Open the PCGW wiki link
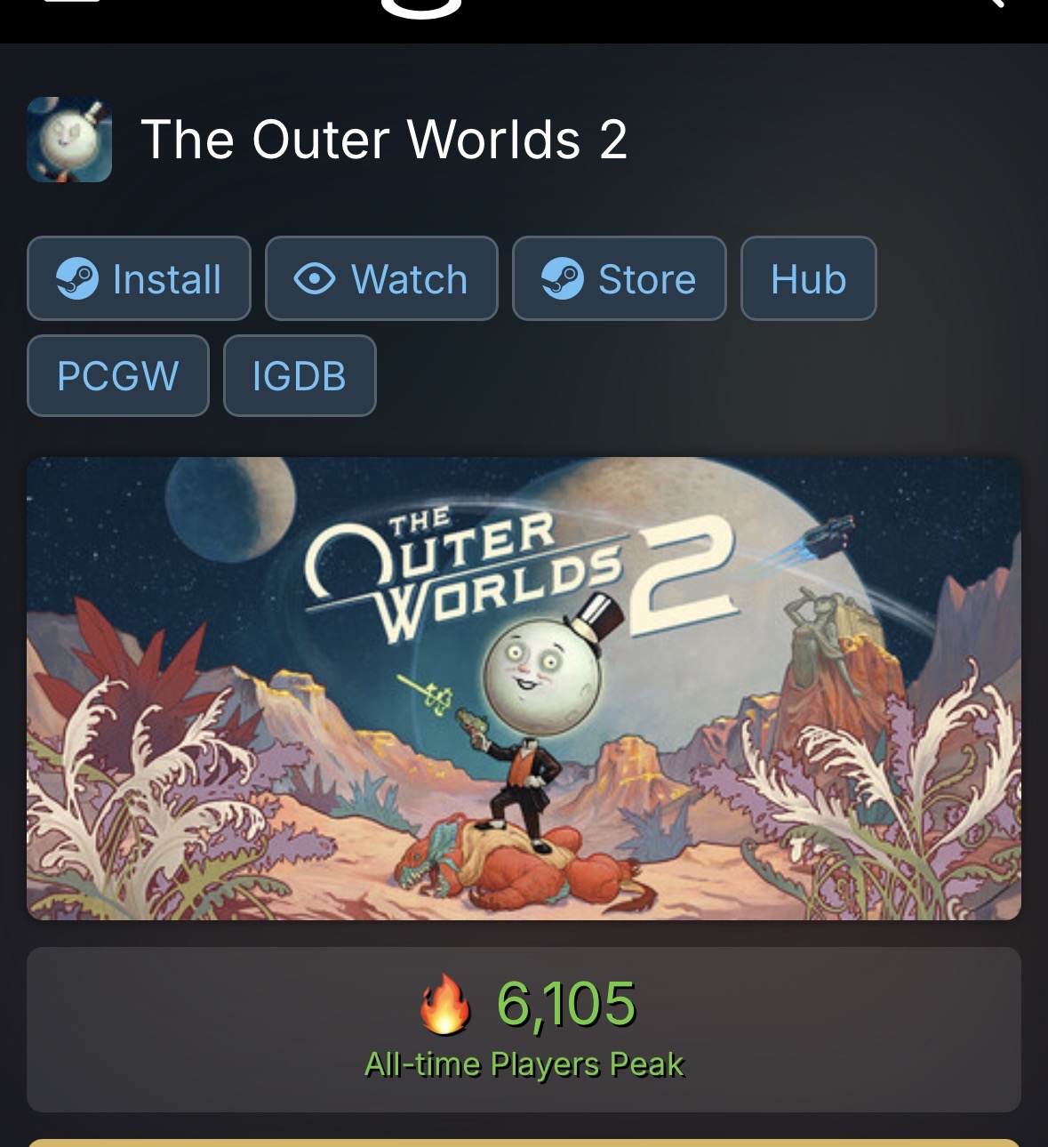1048x1147 pixels. (x=118, y=375)
